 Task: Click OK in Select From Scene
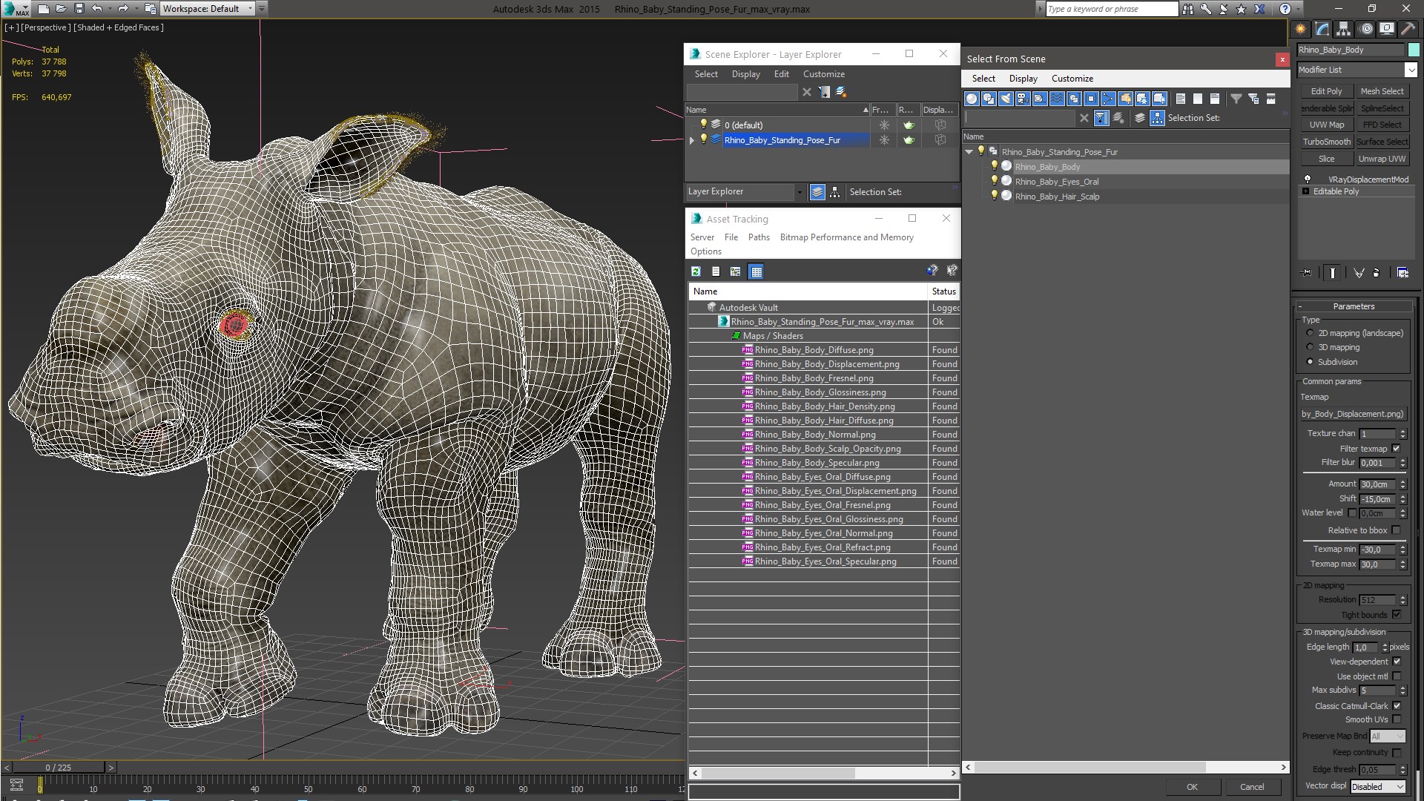tap(1192, 787)
